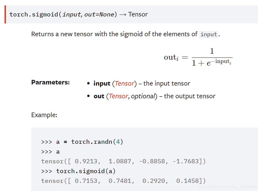Click the Example: heading text

[44, 115]
